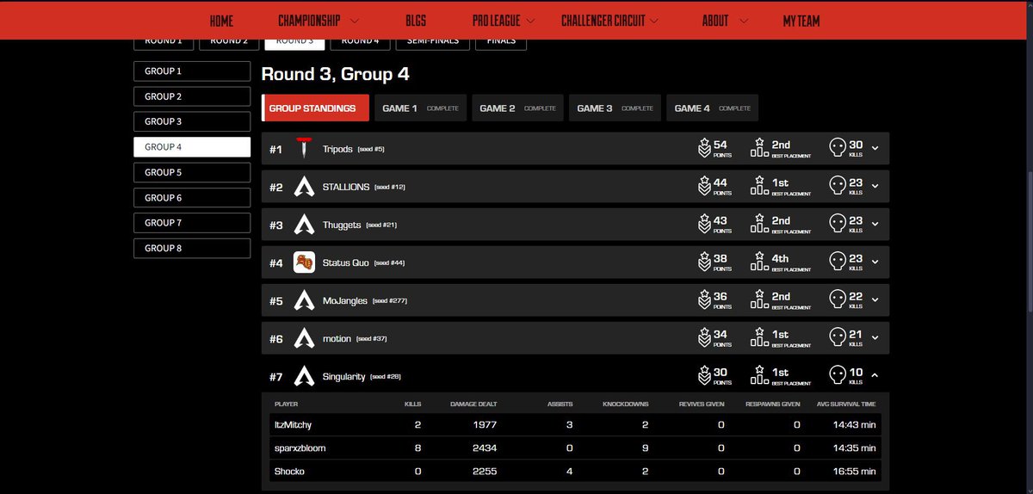Open the Pro League dropdown menu

504,21
